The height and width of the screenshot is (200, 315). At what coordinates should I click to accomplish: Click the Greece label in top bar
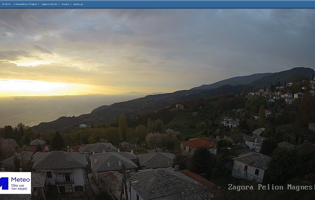coord(65,4)
